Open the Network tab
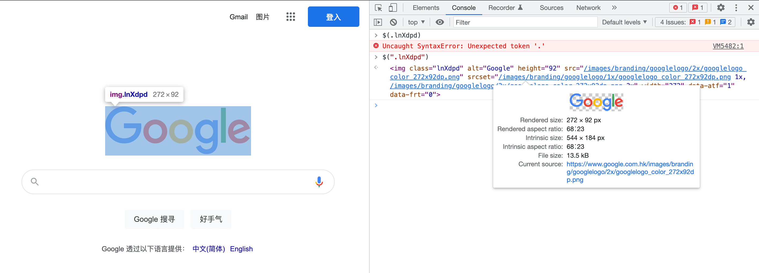This screenshot has width=759, height=273. click(x=588, y=8)
